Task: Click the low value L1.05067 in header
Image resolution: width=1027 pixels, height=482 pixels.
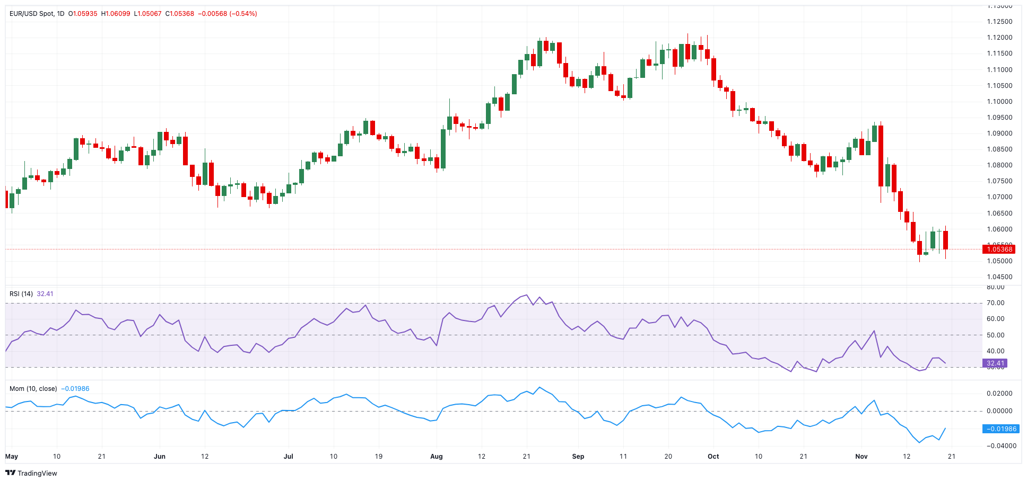Action: [x=147, y=14]
